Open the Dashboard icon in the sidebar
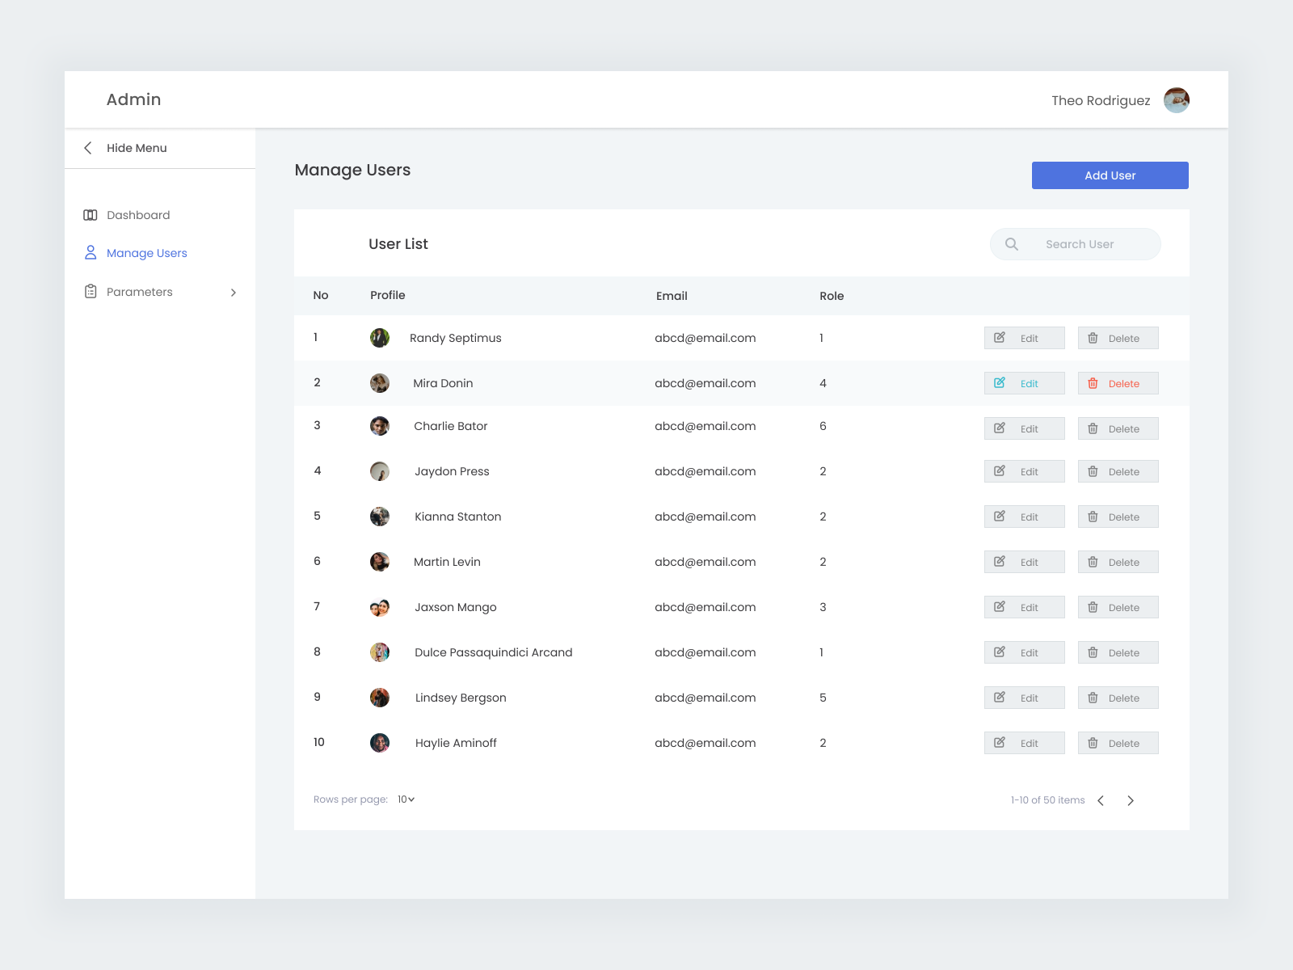The width and height of the screenshot is (1293, 970). [x=91, y=214]
